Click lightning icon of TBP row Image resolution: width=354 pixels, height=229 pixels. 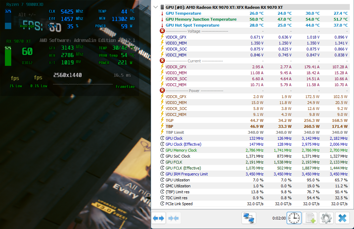(x=162, y=126)
